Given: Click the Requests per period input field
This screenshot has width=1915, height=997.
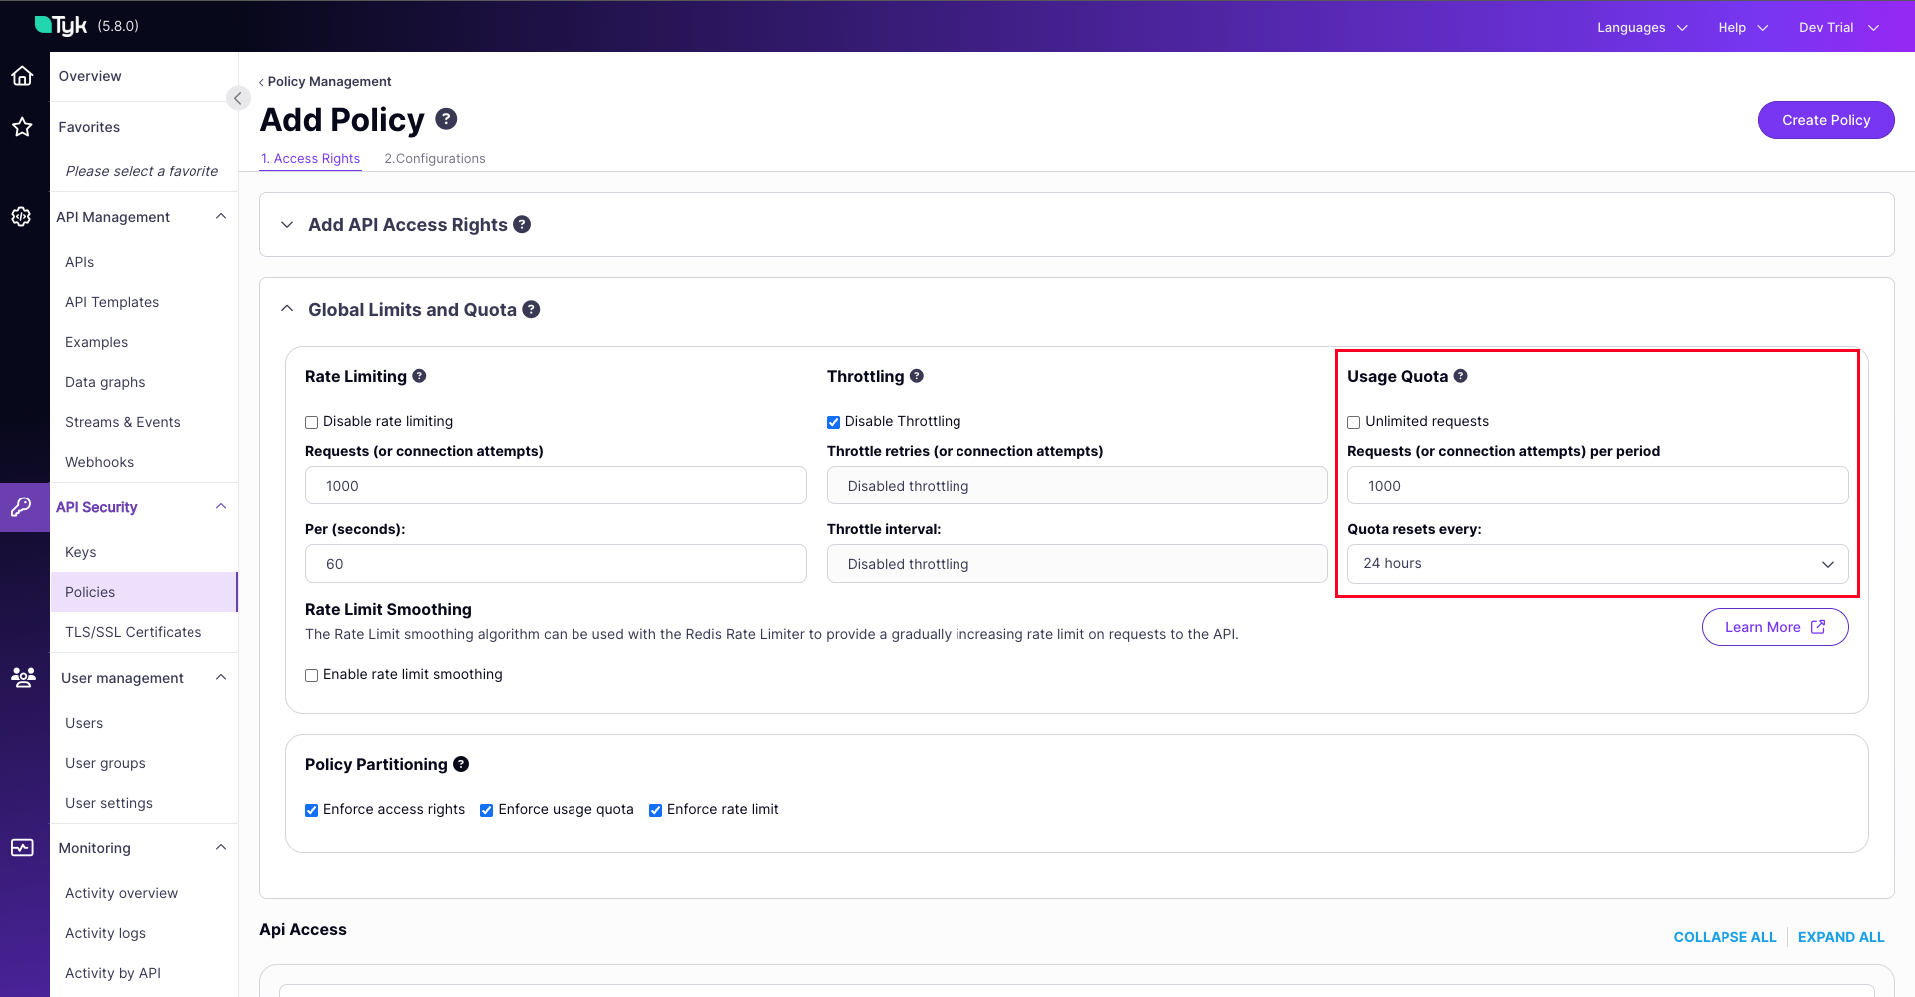Looking at the screenshot, I should tap(1597, 485).
